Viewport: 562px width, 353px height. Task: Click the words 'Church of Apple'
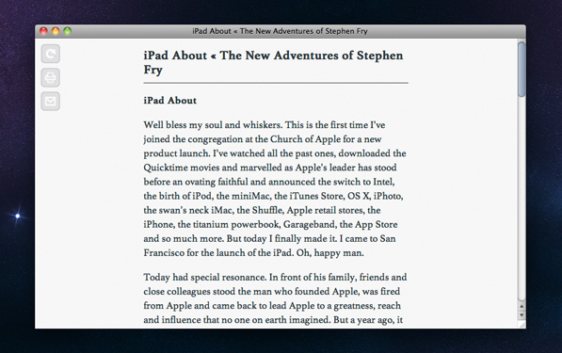pos(305,139)
